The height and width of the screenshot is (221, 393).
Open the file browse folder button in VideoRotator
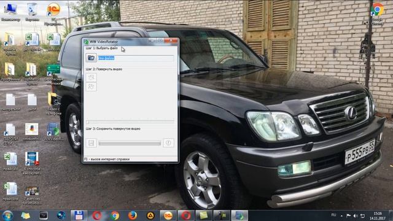pyautogui.click(x=91, y=58)
